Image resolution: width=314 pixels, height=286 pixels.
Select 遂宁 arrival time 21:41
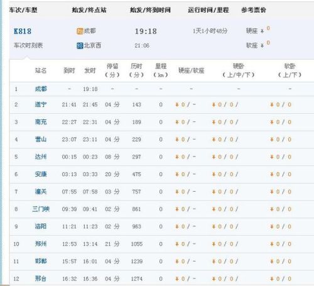point(69,104)
